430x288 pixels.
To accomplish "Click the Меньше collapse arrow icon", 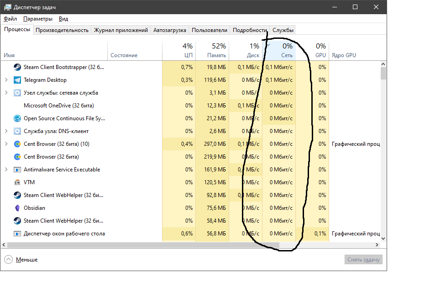I will click(9, 260).
